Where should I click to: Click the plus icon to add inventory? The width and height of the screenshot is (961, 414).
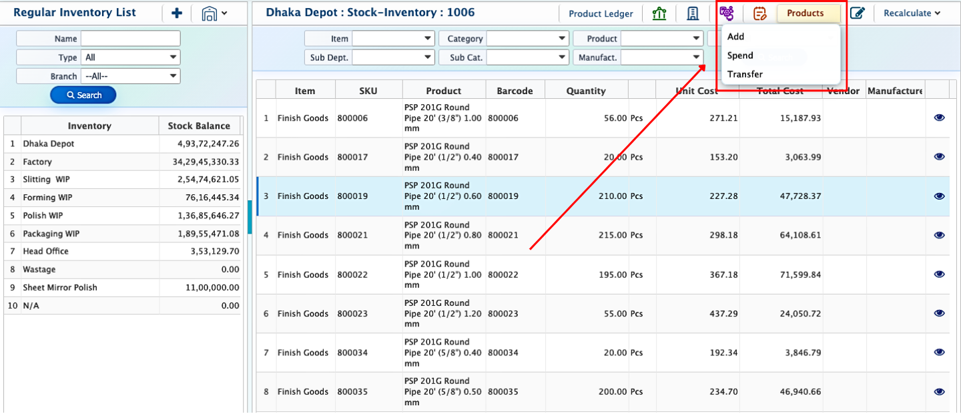[x=177, y=13]
